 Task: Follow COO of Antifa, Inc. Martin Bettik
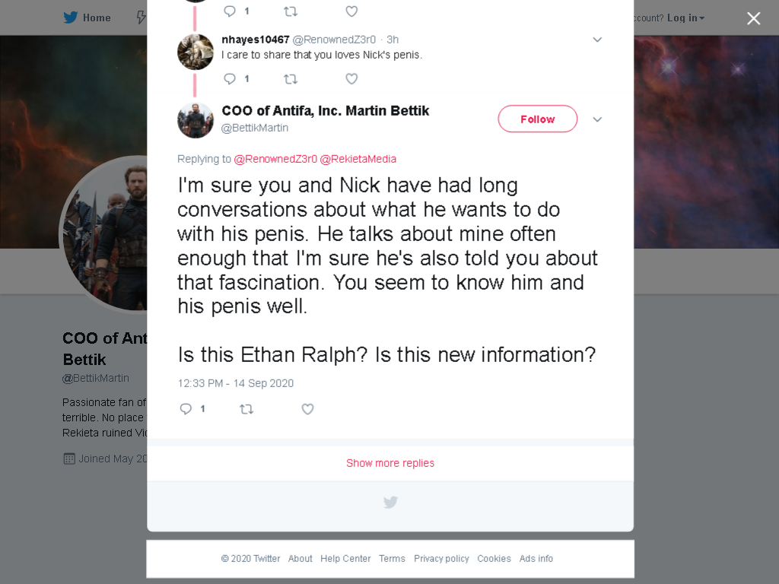coord(538,119)
